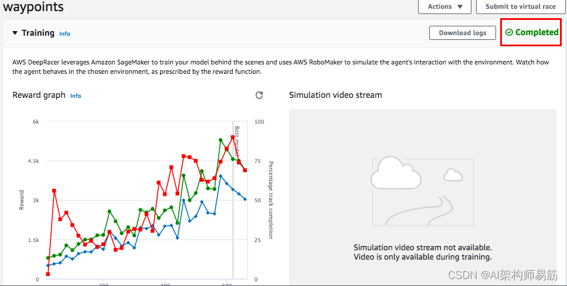Click the waypoints model title
Viewport: 567px width, 286px height.
[33, 7]
